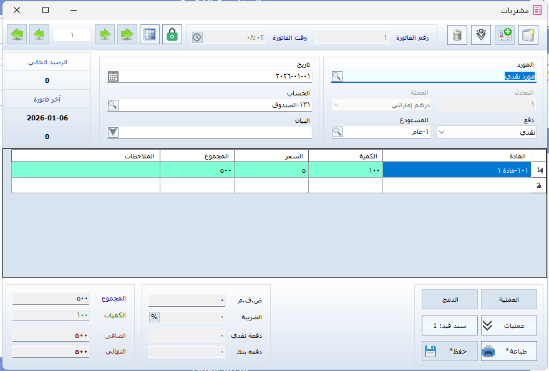Screen dimensions: 549x371
Task: Click the warehouse lookup magnifier icon
Action: pos(337,132)
